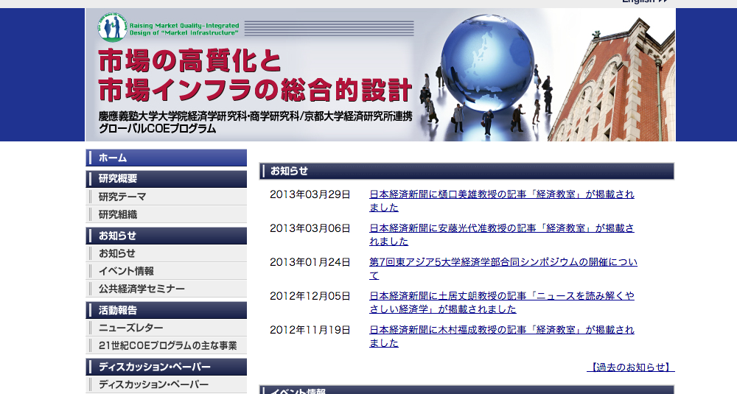Go to イベント情報 in sidebar

tap(167, 272)
